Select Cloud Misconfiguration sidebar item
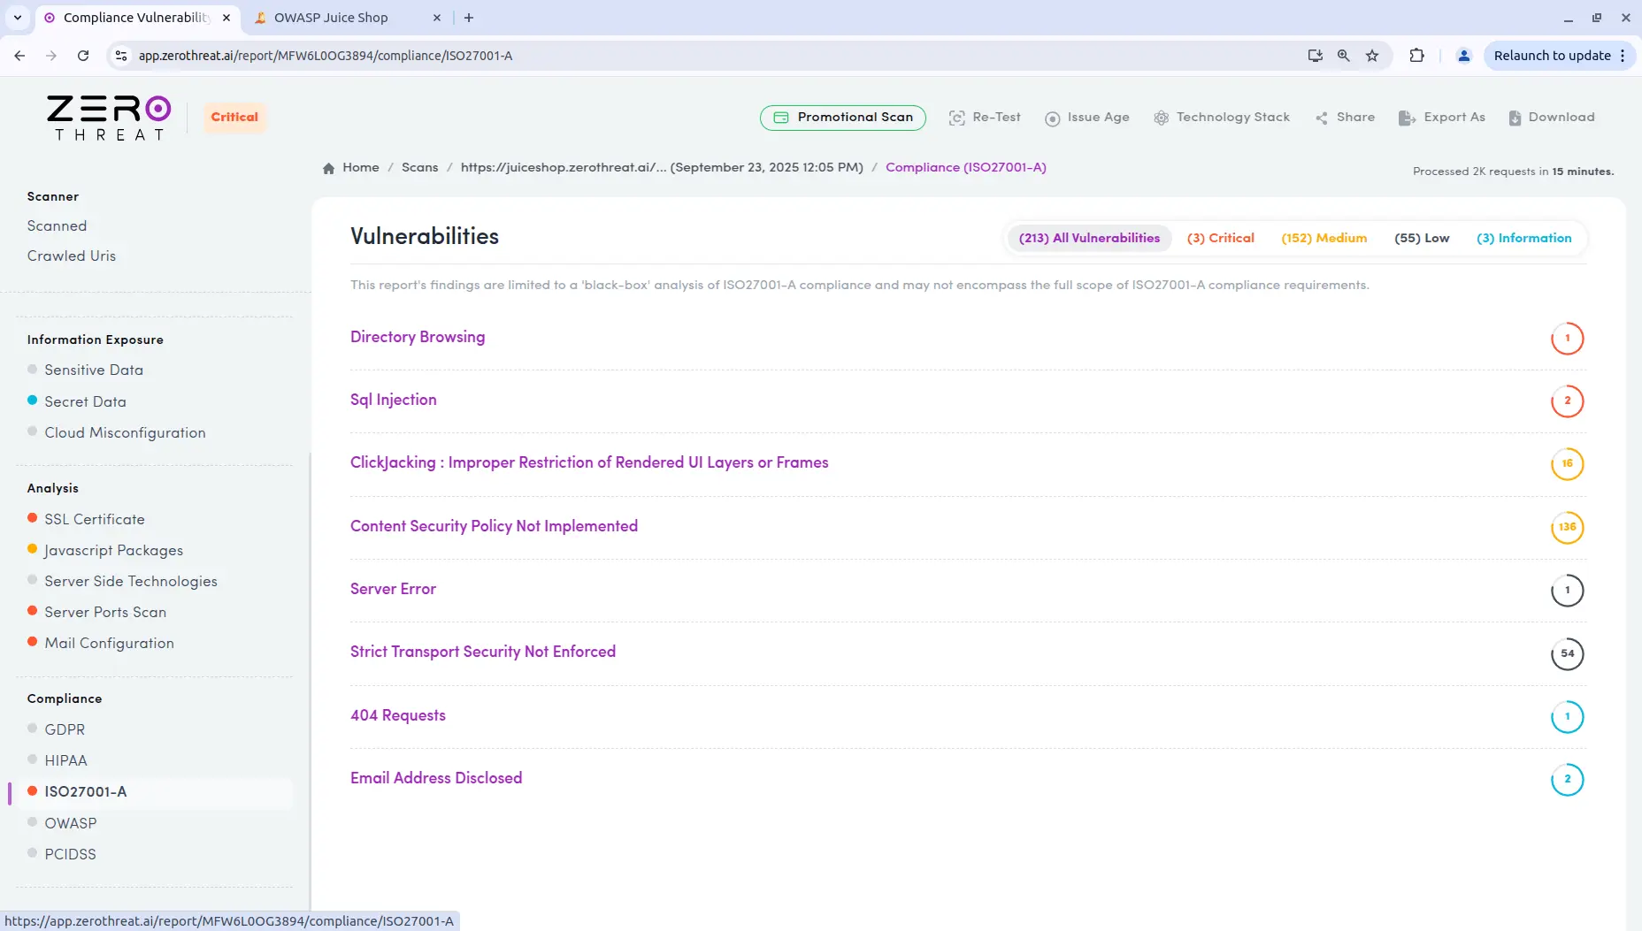 [x=125, y=433]
